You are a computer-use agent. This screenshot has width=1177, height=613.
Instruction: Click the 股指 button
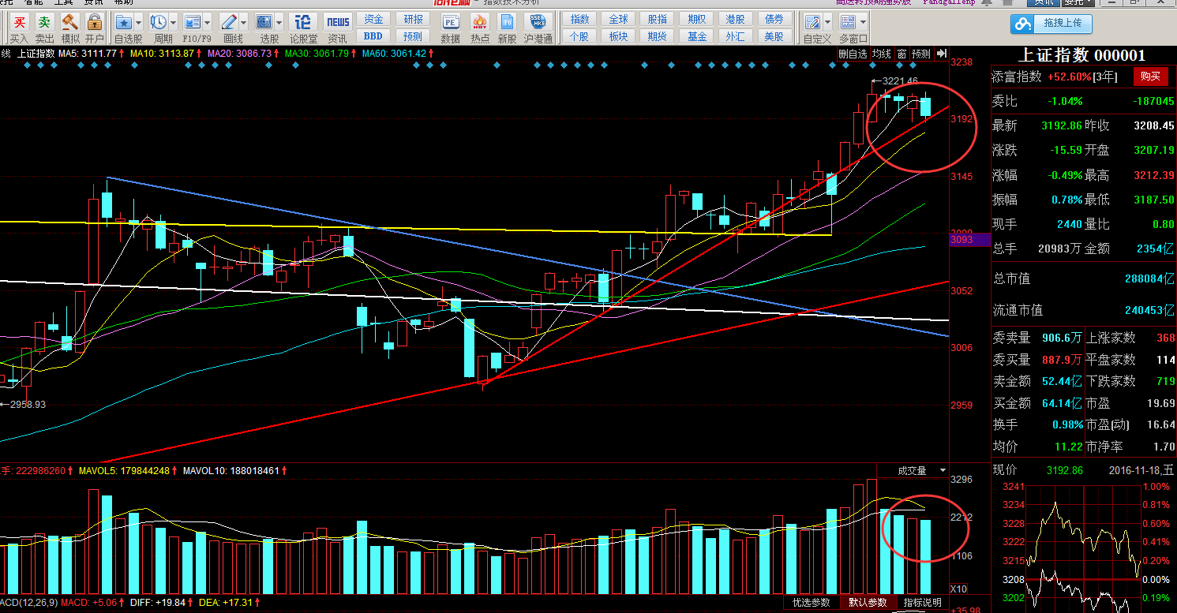click(657, 19)
